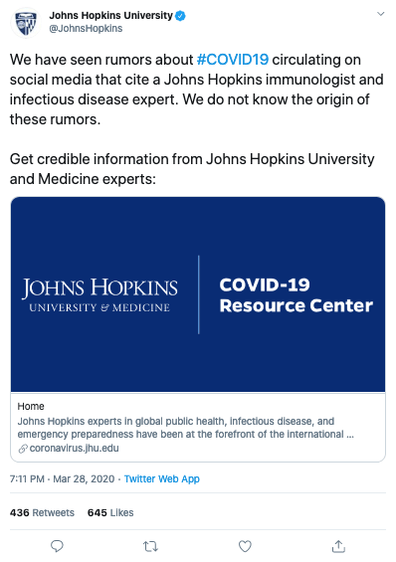The height and width of the screenshot is (562, 396).
Task: View the 645 Likes list
Action: tap(110, 512)
